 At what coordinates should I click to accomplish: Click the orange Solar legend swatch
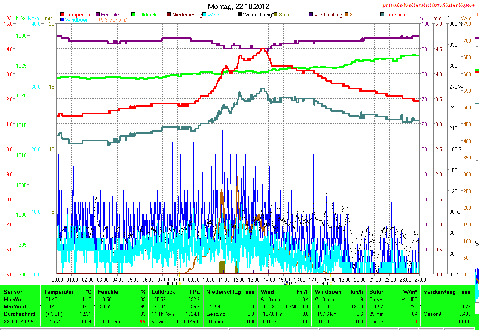point(347,15)
